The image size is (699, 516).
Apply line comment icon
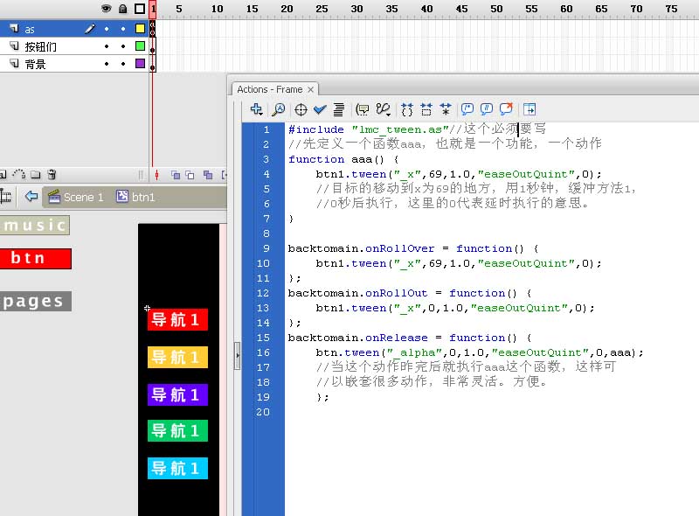pos(487,109)
